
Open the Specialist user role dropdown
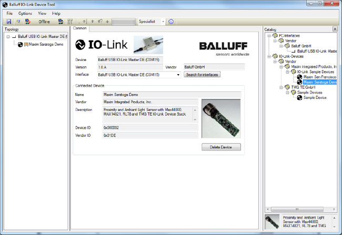[x=163, y=22]
